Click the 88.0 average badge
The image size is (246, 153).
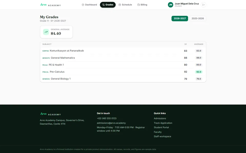pos(199,58)
